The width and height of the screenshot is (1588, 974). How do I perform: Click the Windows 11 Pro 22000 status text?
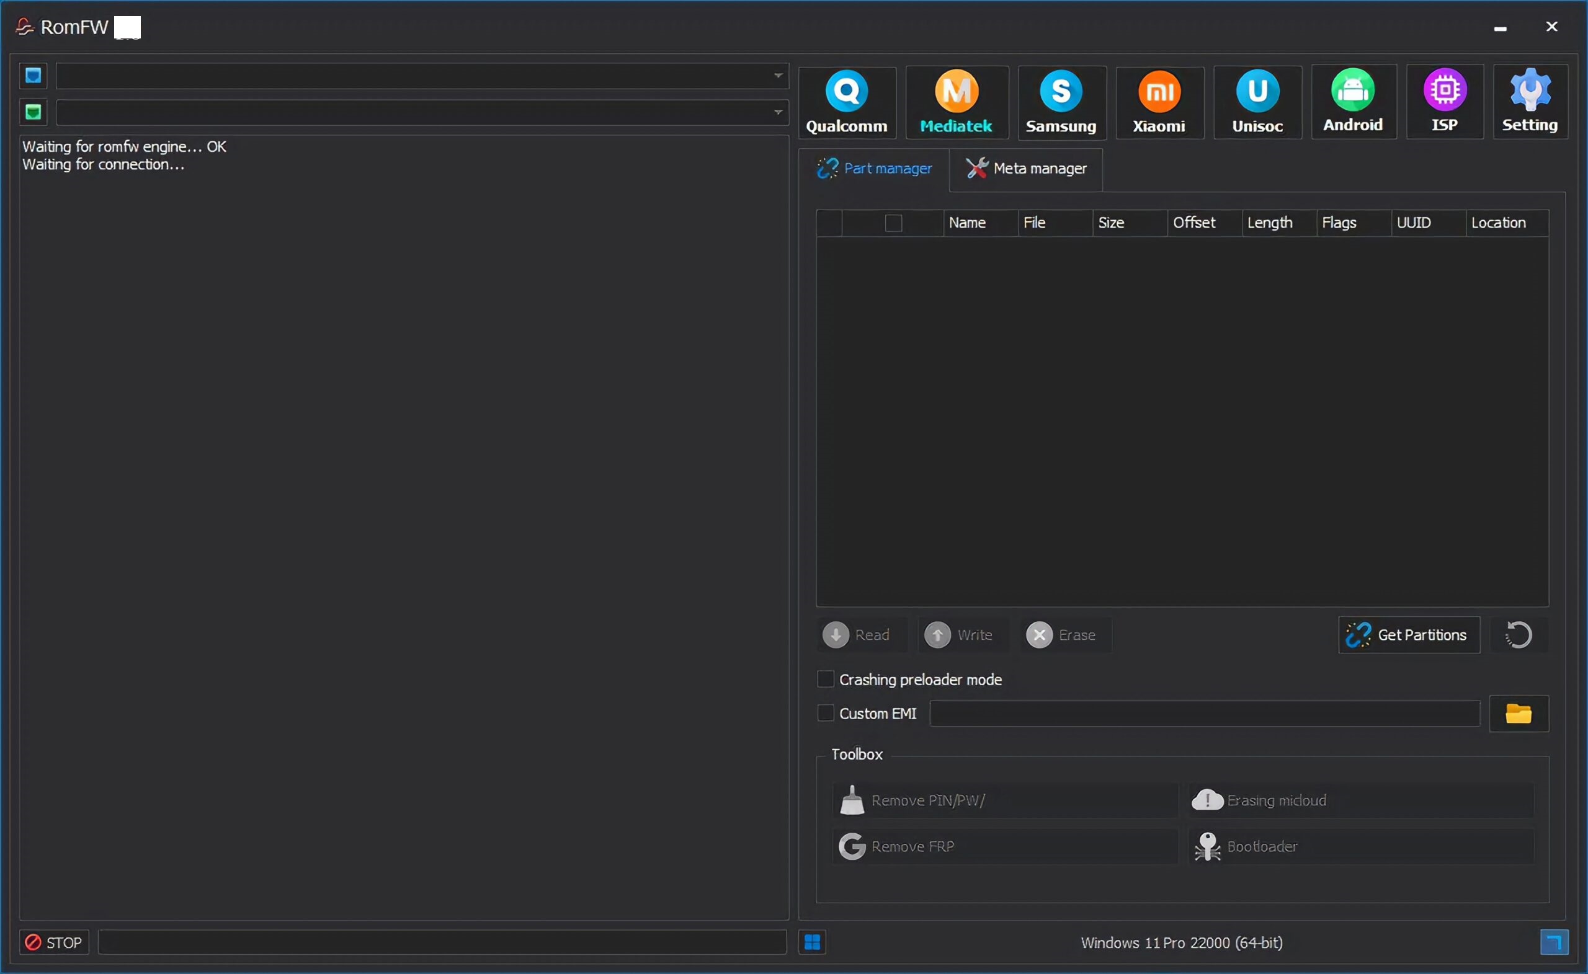click(x=1181, y=942)
